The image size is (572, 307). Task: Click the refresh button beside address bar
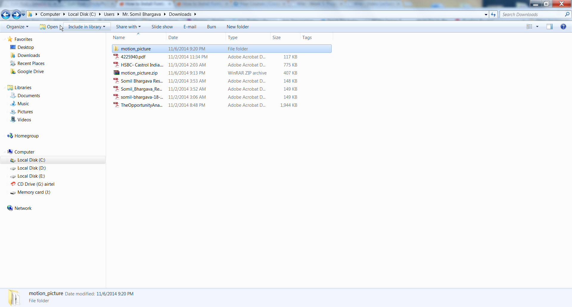tap(493, 14)
